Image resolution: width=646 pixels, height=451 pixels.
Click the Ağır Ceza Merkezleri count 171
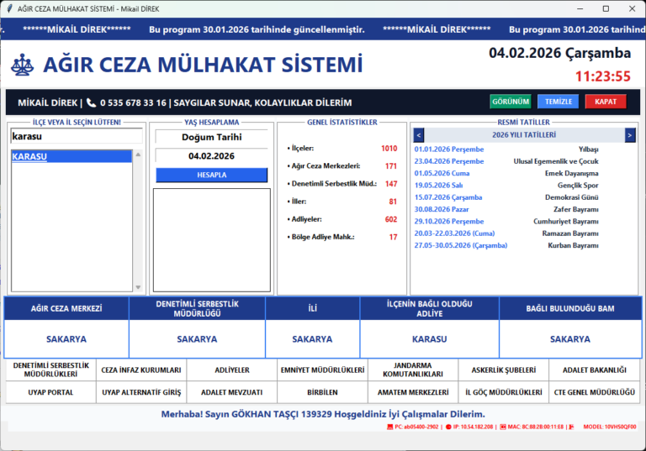[x=391, y=166]
